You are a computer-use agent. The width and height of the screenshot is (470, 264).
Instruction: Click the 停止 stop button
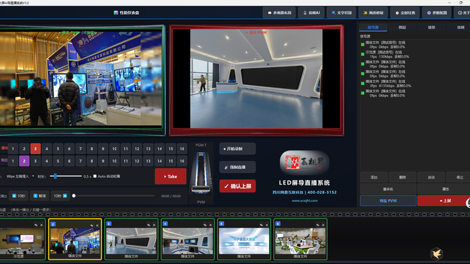[459, 177]
